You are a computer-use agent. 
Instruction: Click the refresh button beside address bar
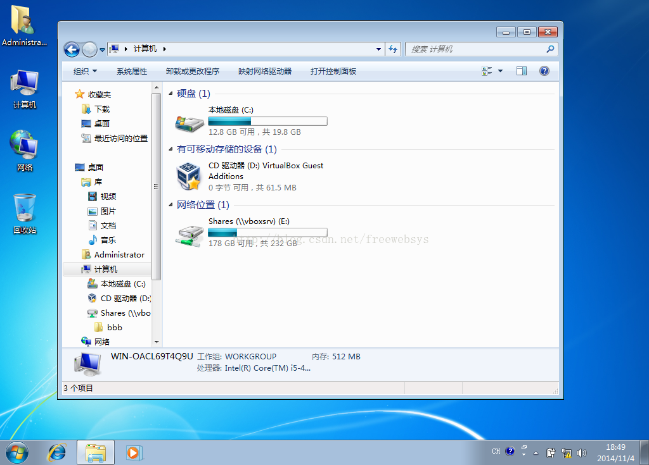coord(392,49)
